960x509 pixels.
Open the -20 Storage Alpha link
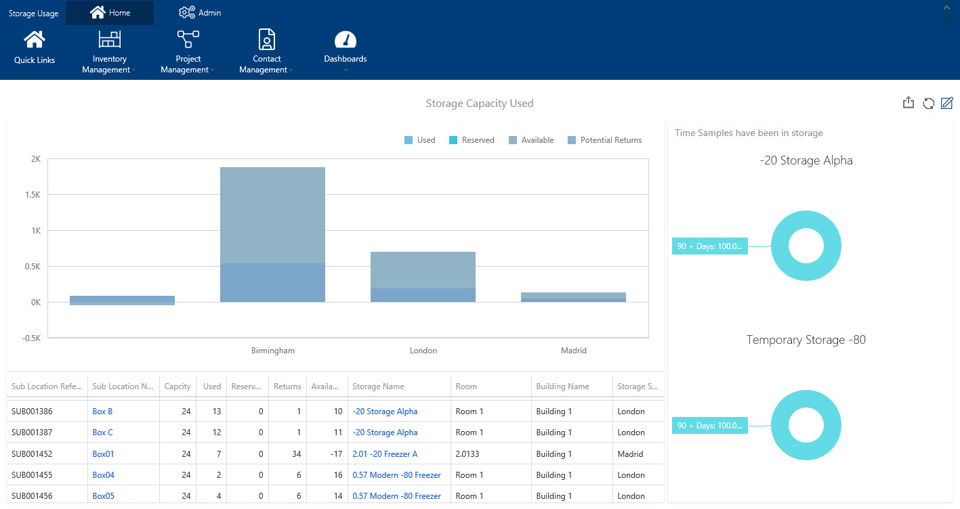coord(385,411)
